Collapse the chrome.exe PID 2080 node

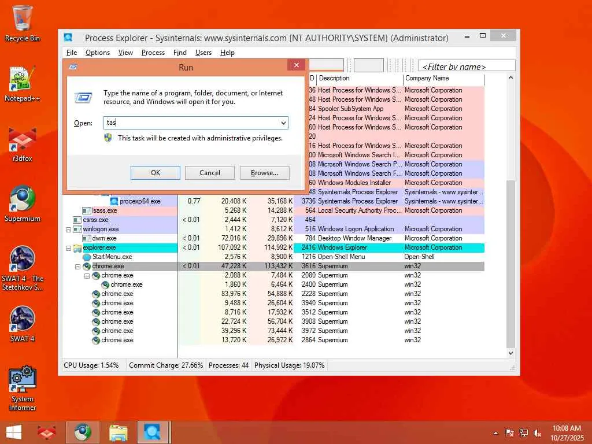(x=87, y=276)
